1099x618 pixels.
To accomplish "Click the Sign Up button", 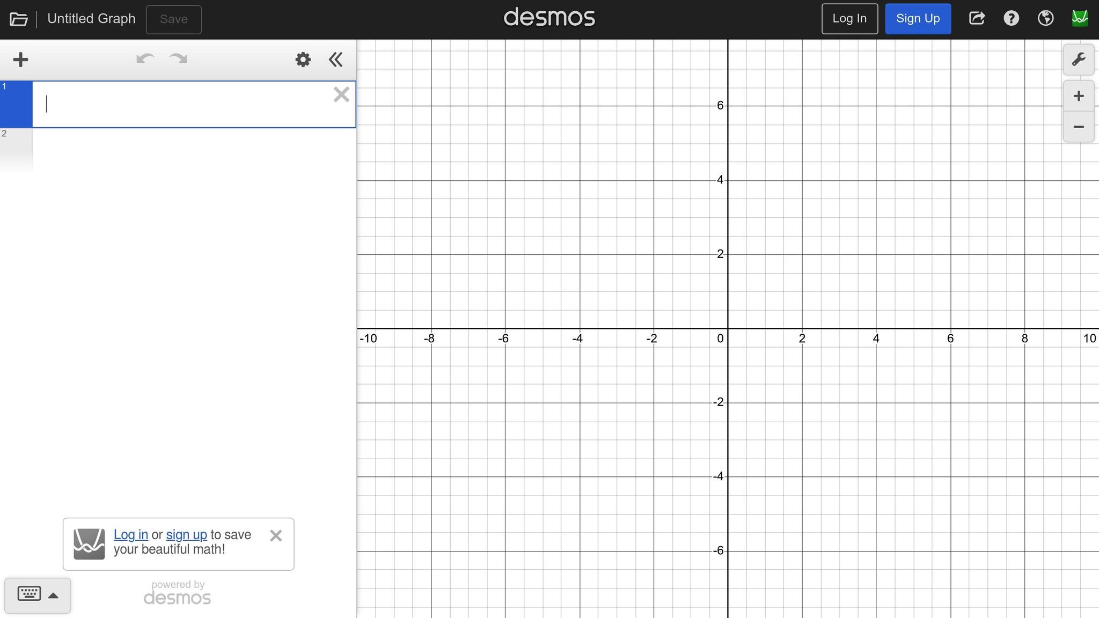I will point(918,18).
